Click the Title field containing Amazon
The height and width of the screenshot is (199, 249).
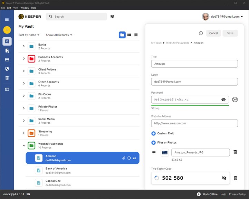[x=194, y=64]
